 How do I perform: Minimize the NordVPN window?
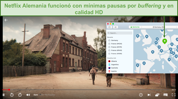[x=110, y=24]
